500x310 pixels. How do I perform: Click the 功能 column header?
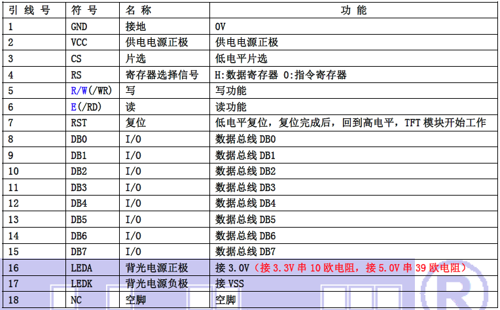[354, 11]
